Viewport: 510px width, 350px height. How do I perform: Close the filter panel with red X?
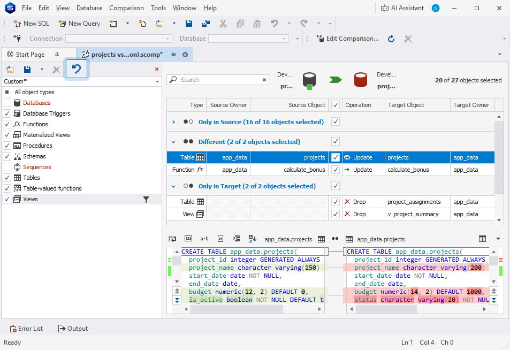157,69
